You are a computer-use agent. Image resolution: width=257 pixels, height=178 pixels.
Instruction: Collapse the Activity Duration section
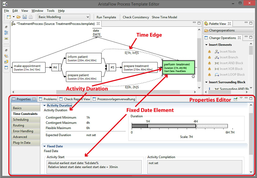45,105
